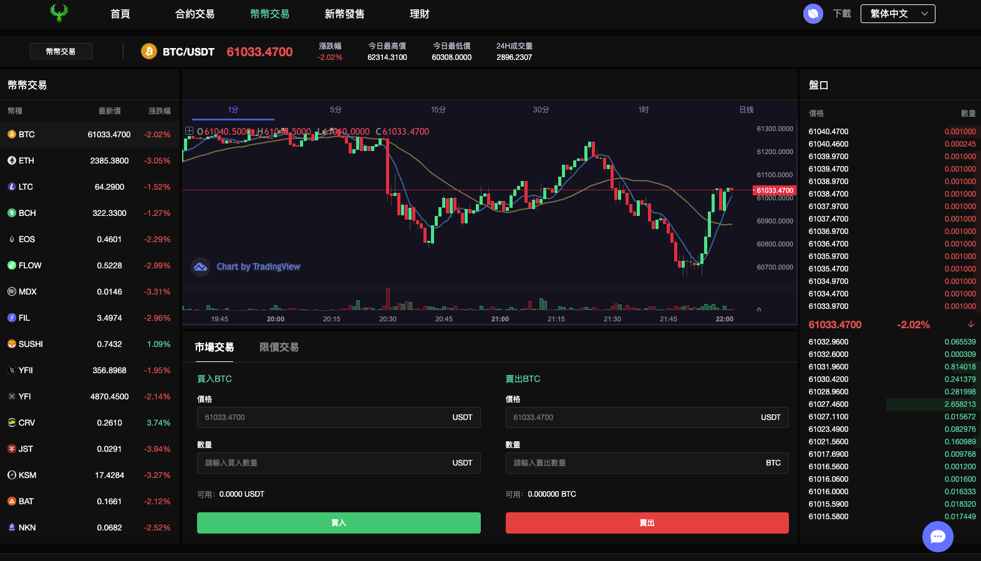Screen dimensions: 981x561
Task: Click the orange Bitcoin icon next to BTC/USDT
Action: (148, 52)
